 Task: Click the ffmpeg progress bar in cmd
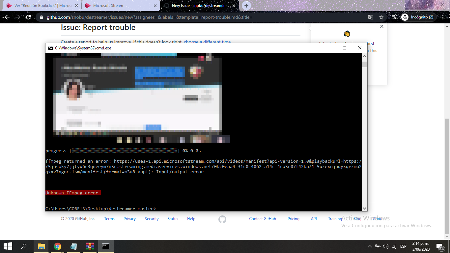click(x=124, y=151)
